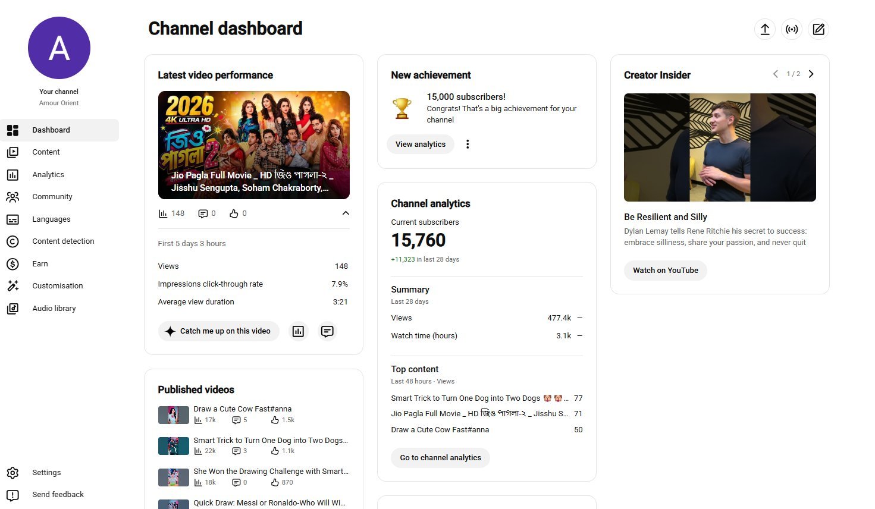Click the latest video likes thumbs-up icon
The image size is (875, 509).
click(234, 213)
